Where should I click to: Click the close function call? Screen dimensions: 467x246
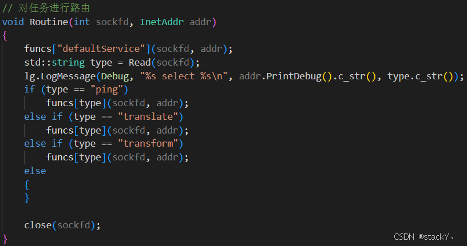tap(38, 225)
